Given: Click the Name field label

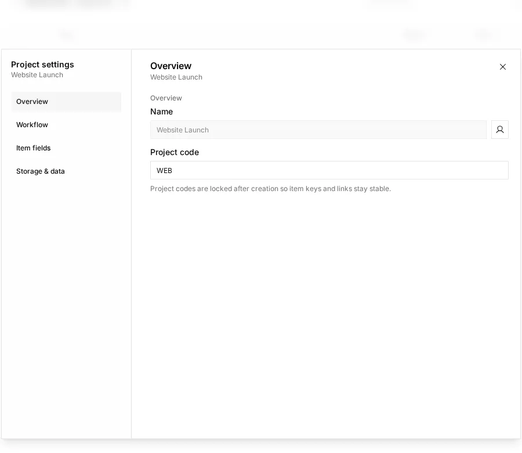Looking at the screenshot, I should (x=161, y=112).
